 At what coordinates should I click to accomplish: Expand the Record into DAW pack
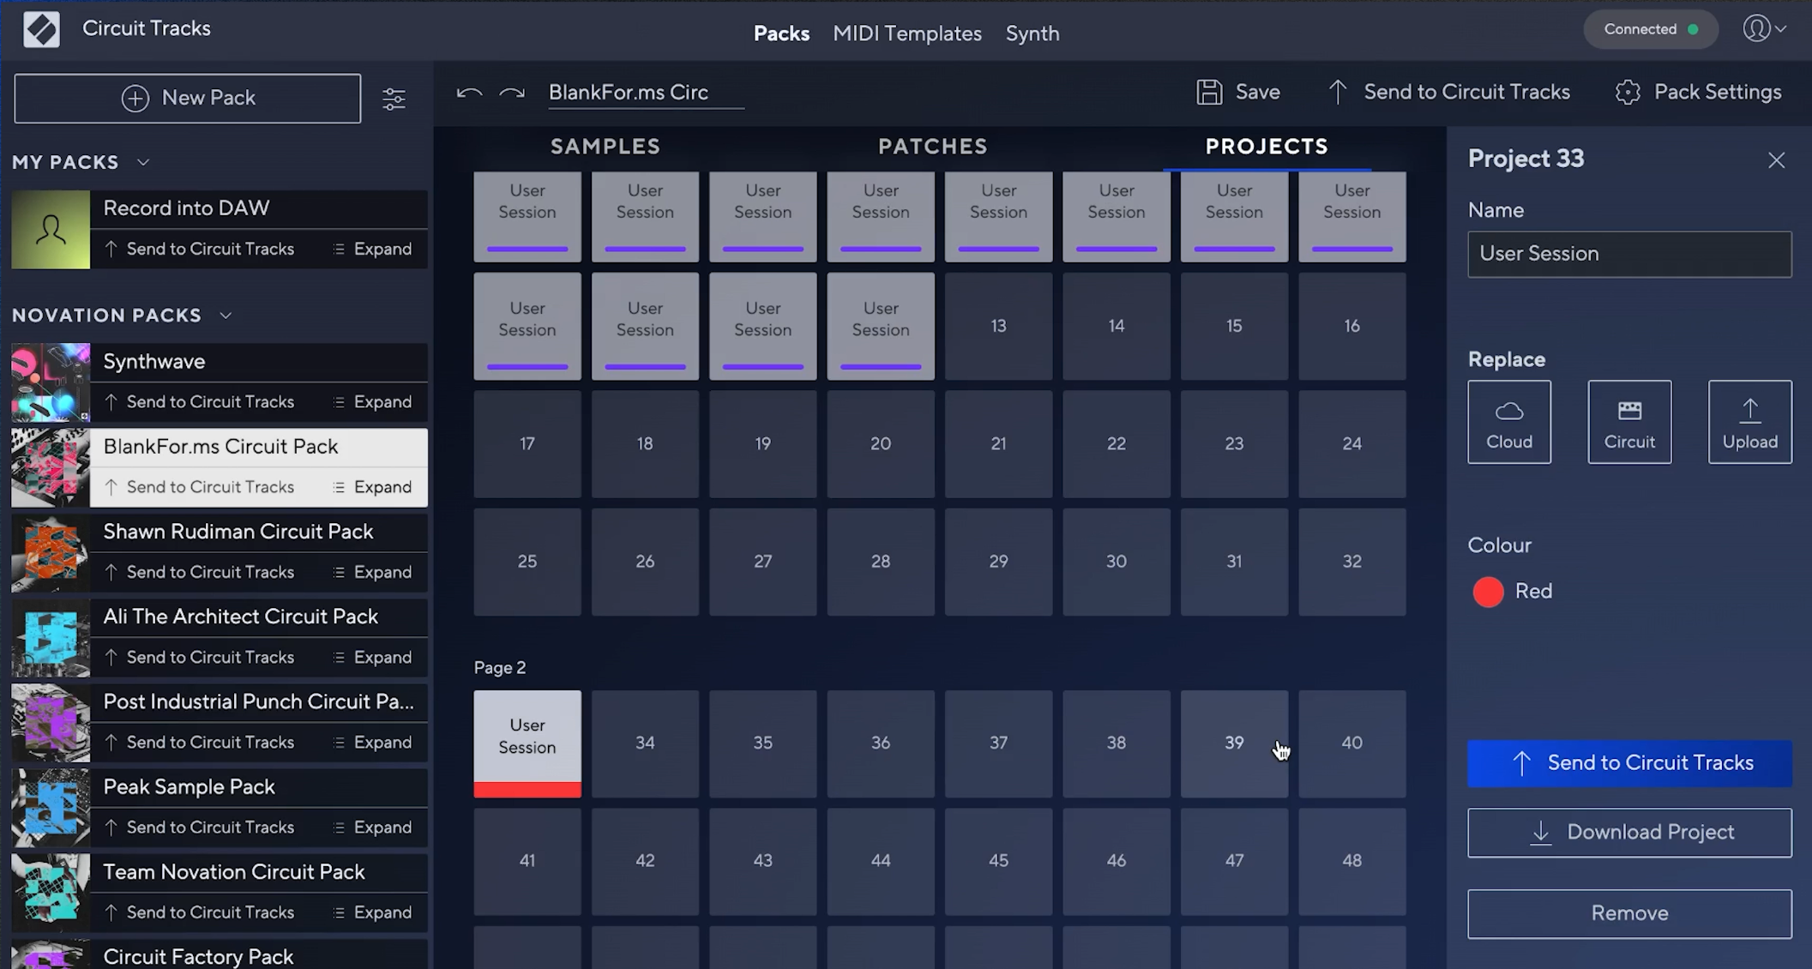click(x=372, y=249)
